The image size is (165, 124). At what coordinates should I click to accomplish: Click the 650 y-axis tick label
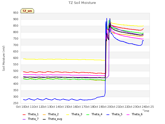click(16, 51)
